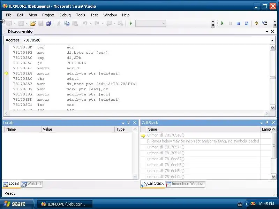Click the Save All icon
The height and width of the screenshot is (209, 279).
[49, 23]
